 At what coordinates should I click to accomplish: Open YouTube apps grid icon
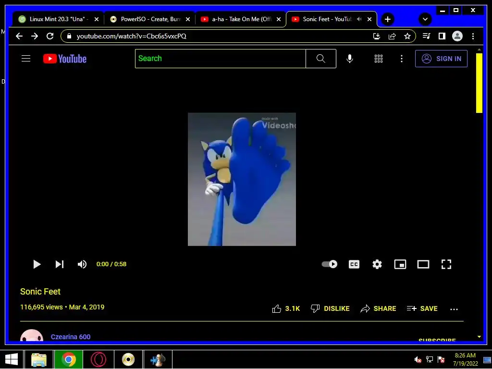(379, 59)
